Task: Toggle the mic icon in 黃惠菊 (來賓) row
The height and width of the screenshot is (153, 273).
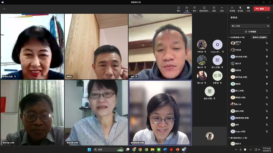Action: [x=267, y=97]
